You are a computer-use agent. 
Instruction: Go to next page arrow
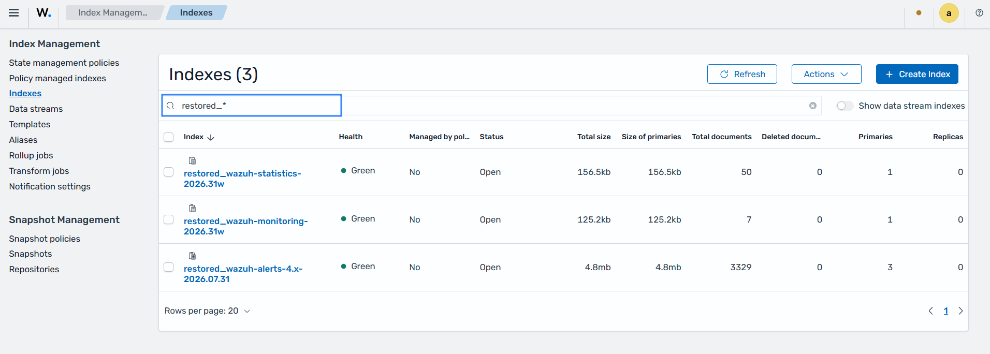pyautogui.click(x=960, y=311)
